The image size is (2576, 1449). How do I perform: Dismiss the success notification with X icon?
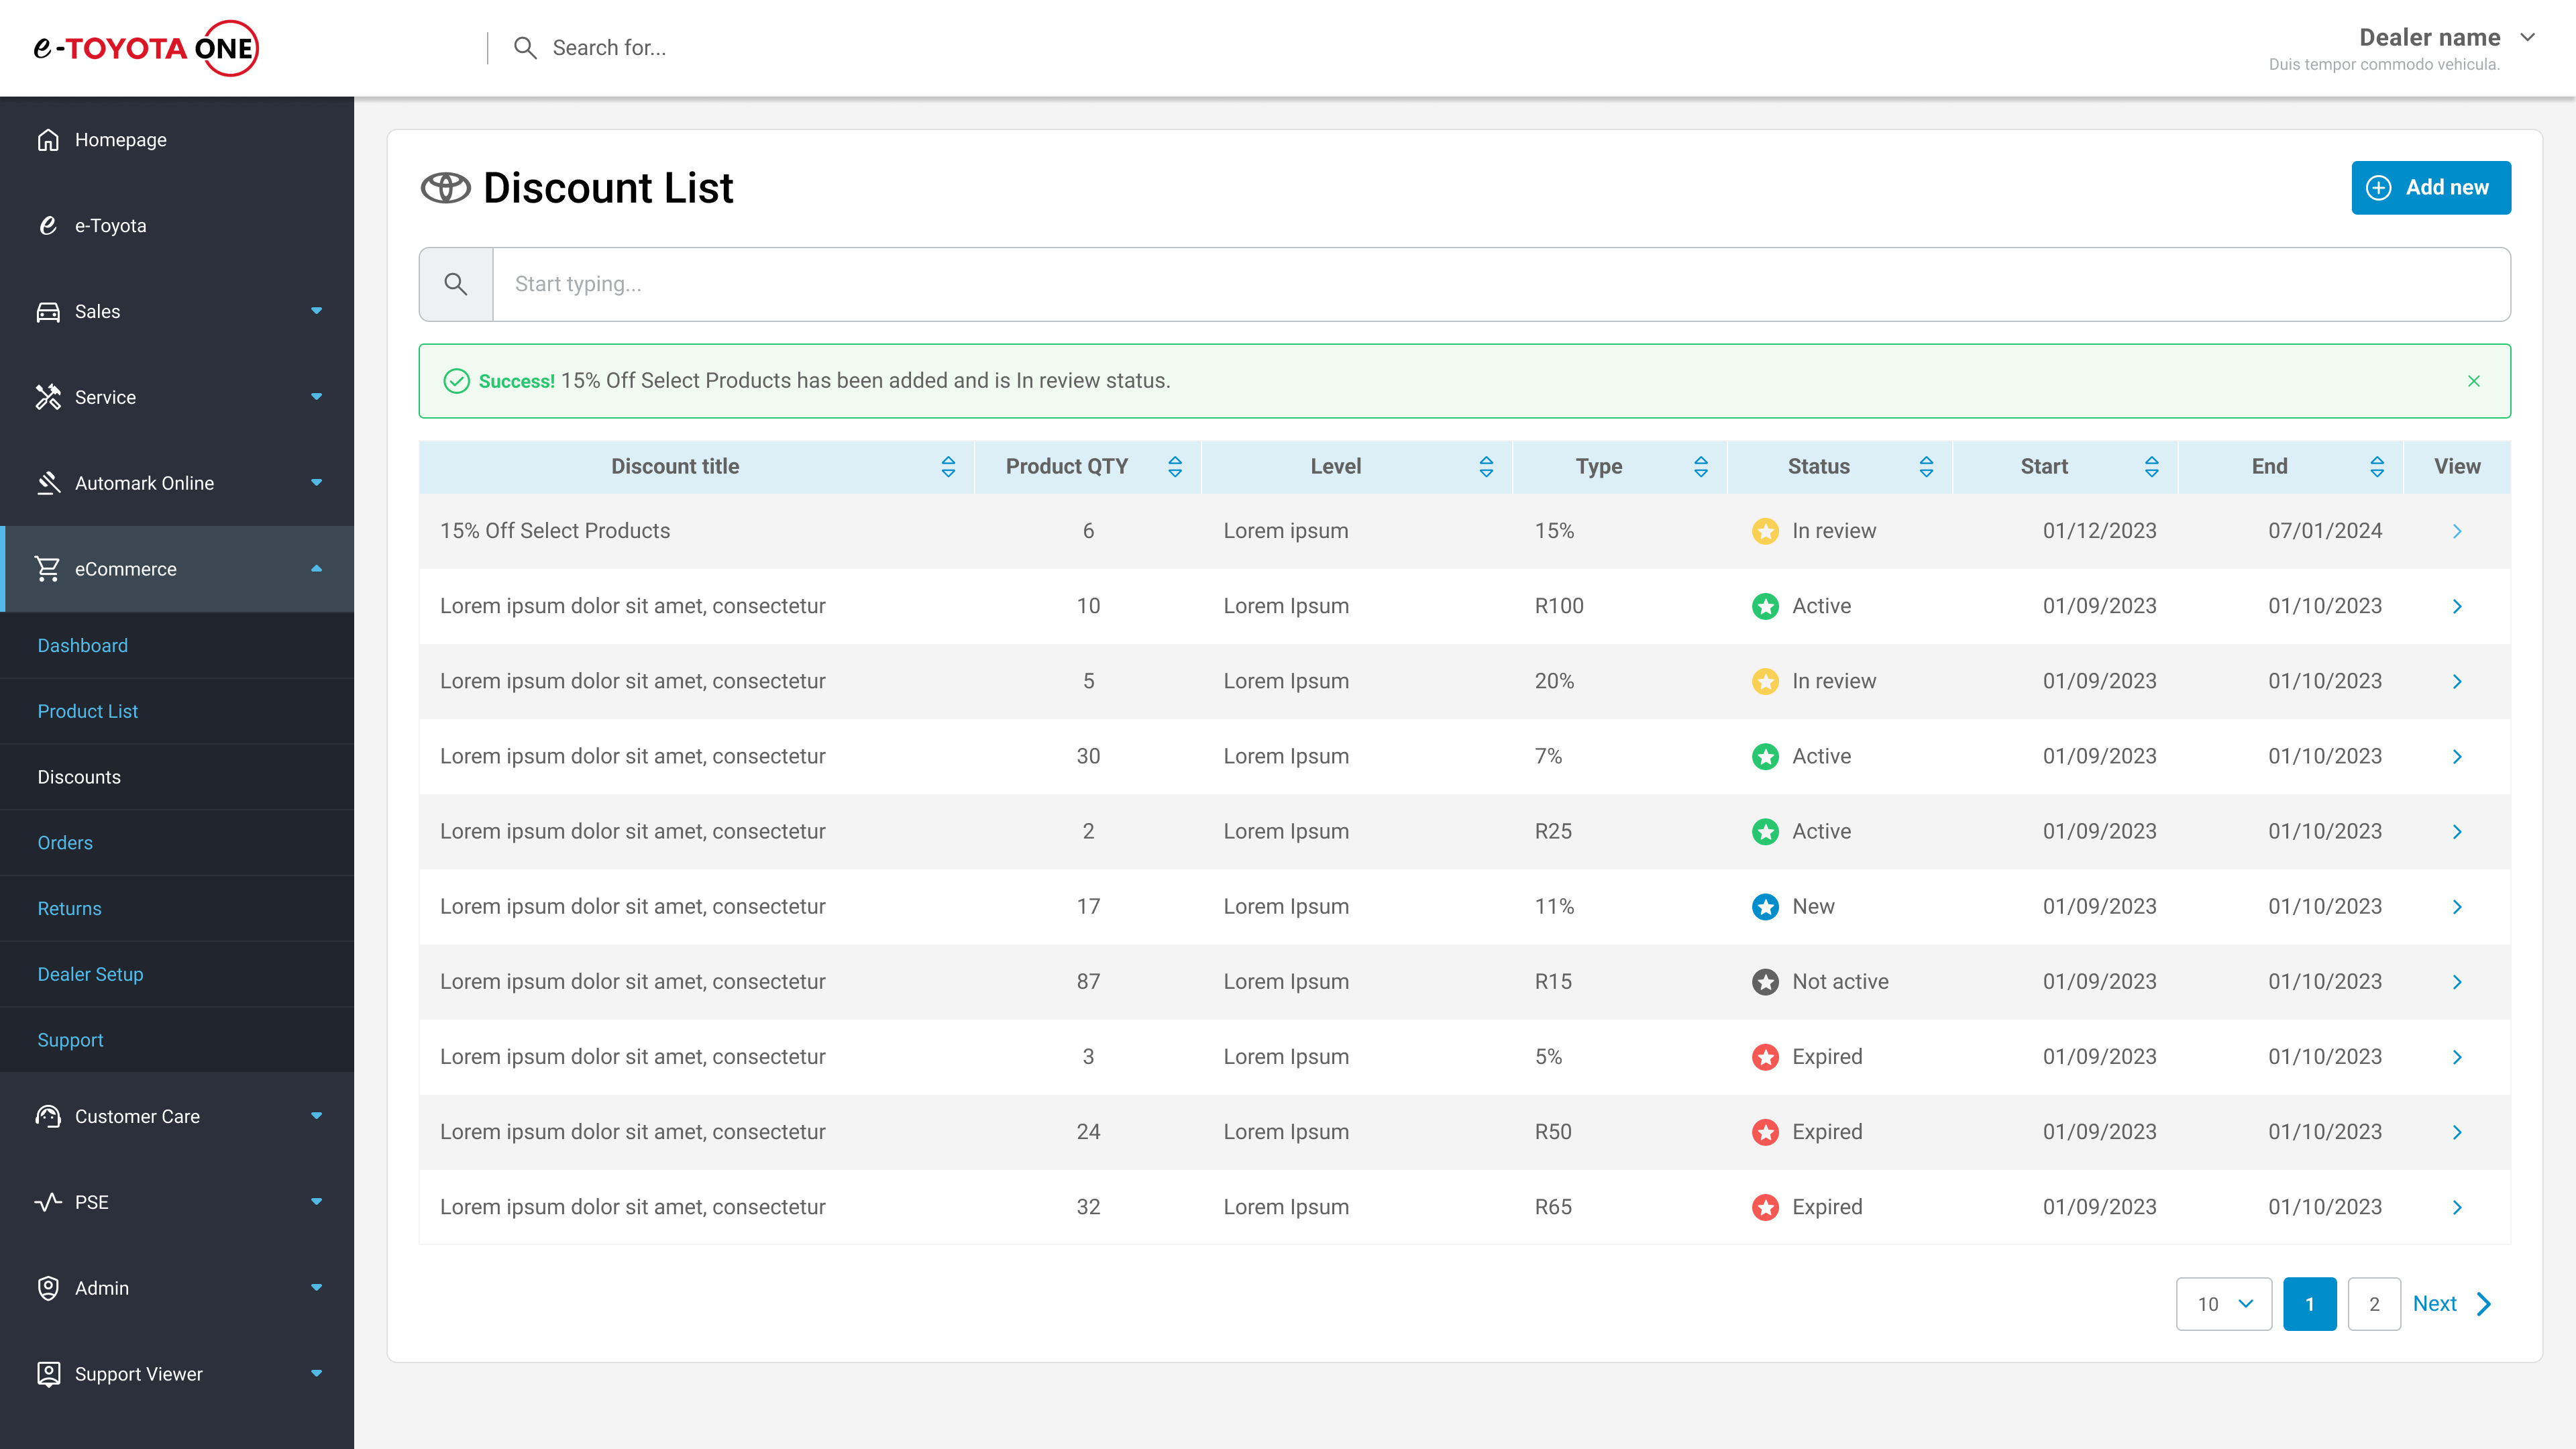pos(2473,381)
